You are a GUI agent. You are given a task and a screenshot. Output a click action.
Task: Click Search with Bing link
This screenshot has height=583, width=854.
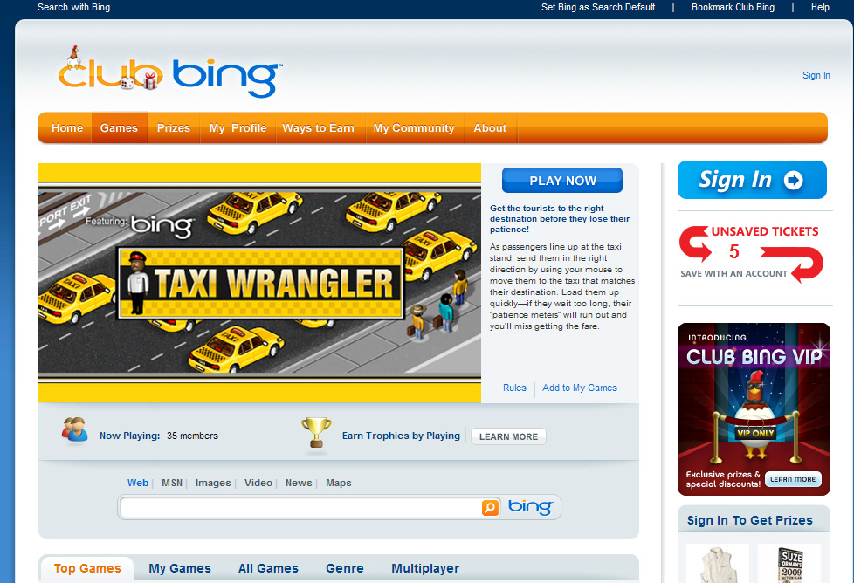point(73,7)
